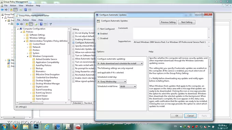Open red toolbox application in taskbar

pos(78,127)
